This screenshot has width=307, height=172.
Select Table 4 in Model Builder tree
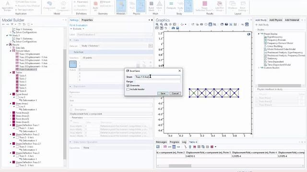point(23,85)
